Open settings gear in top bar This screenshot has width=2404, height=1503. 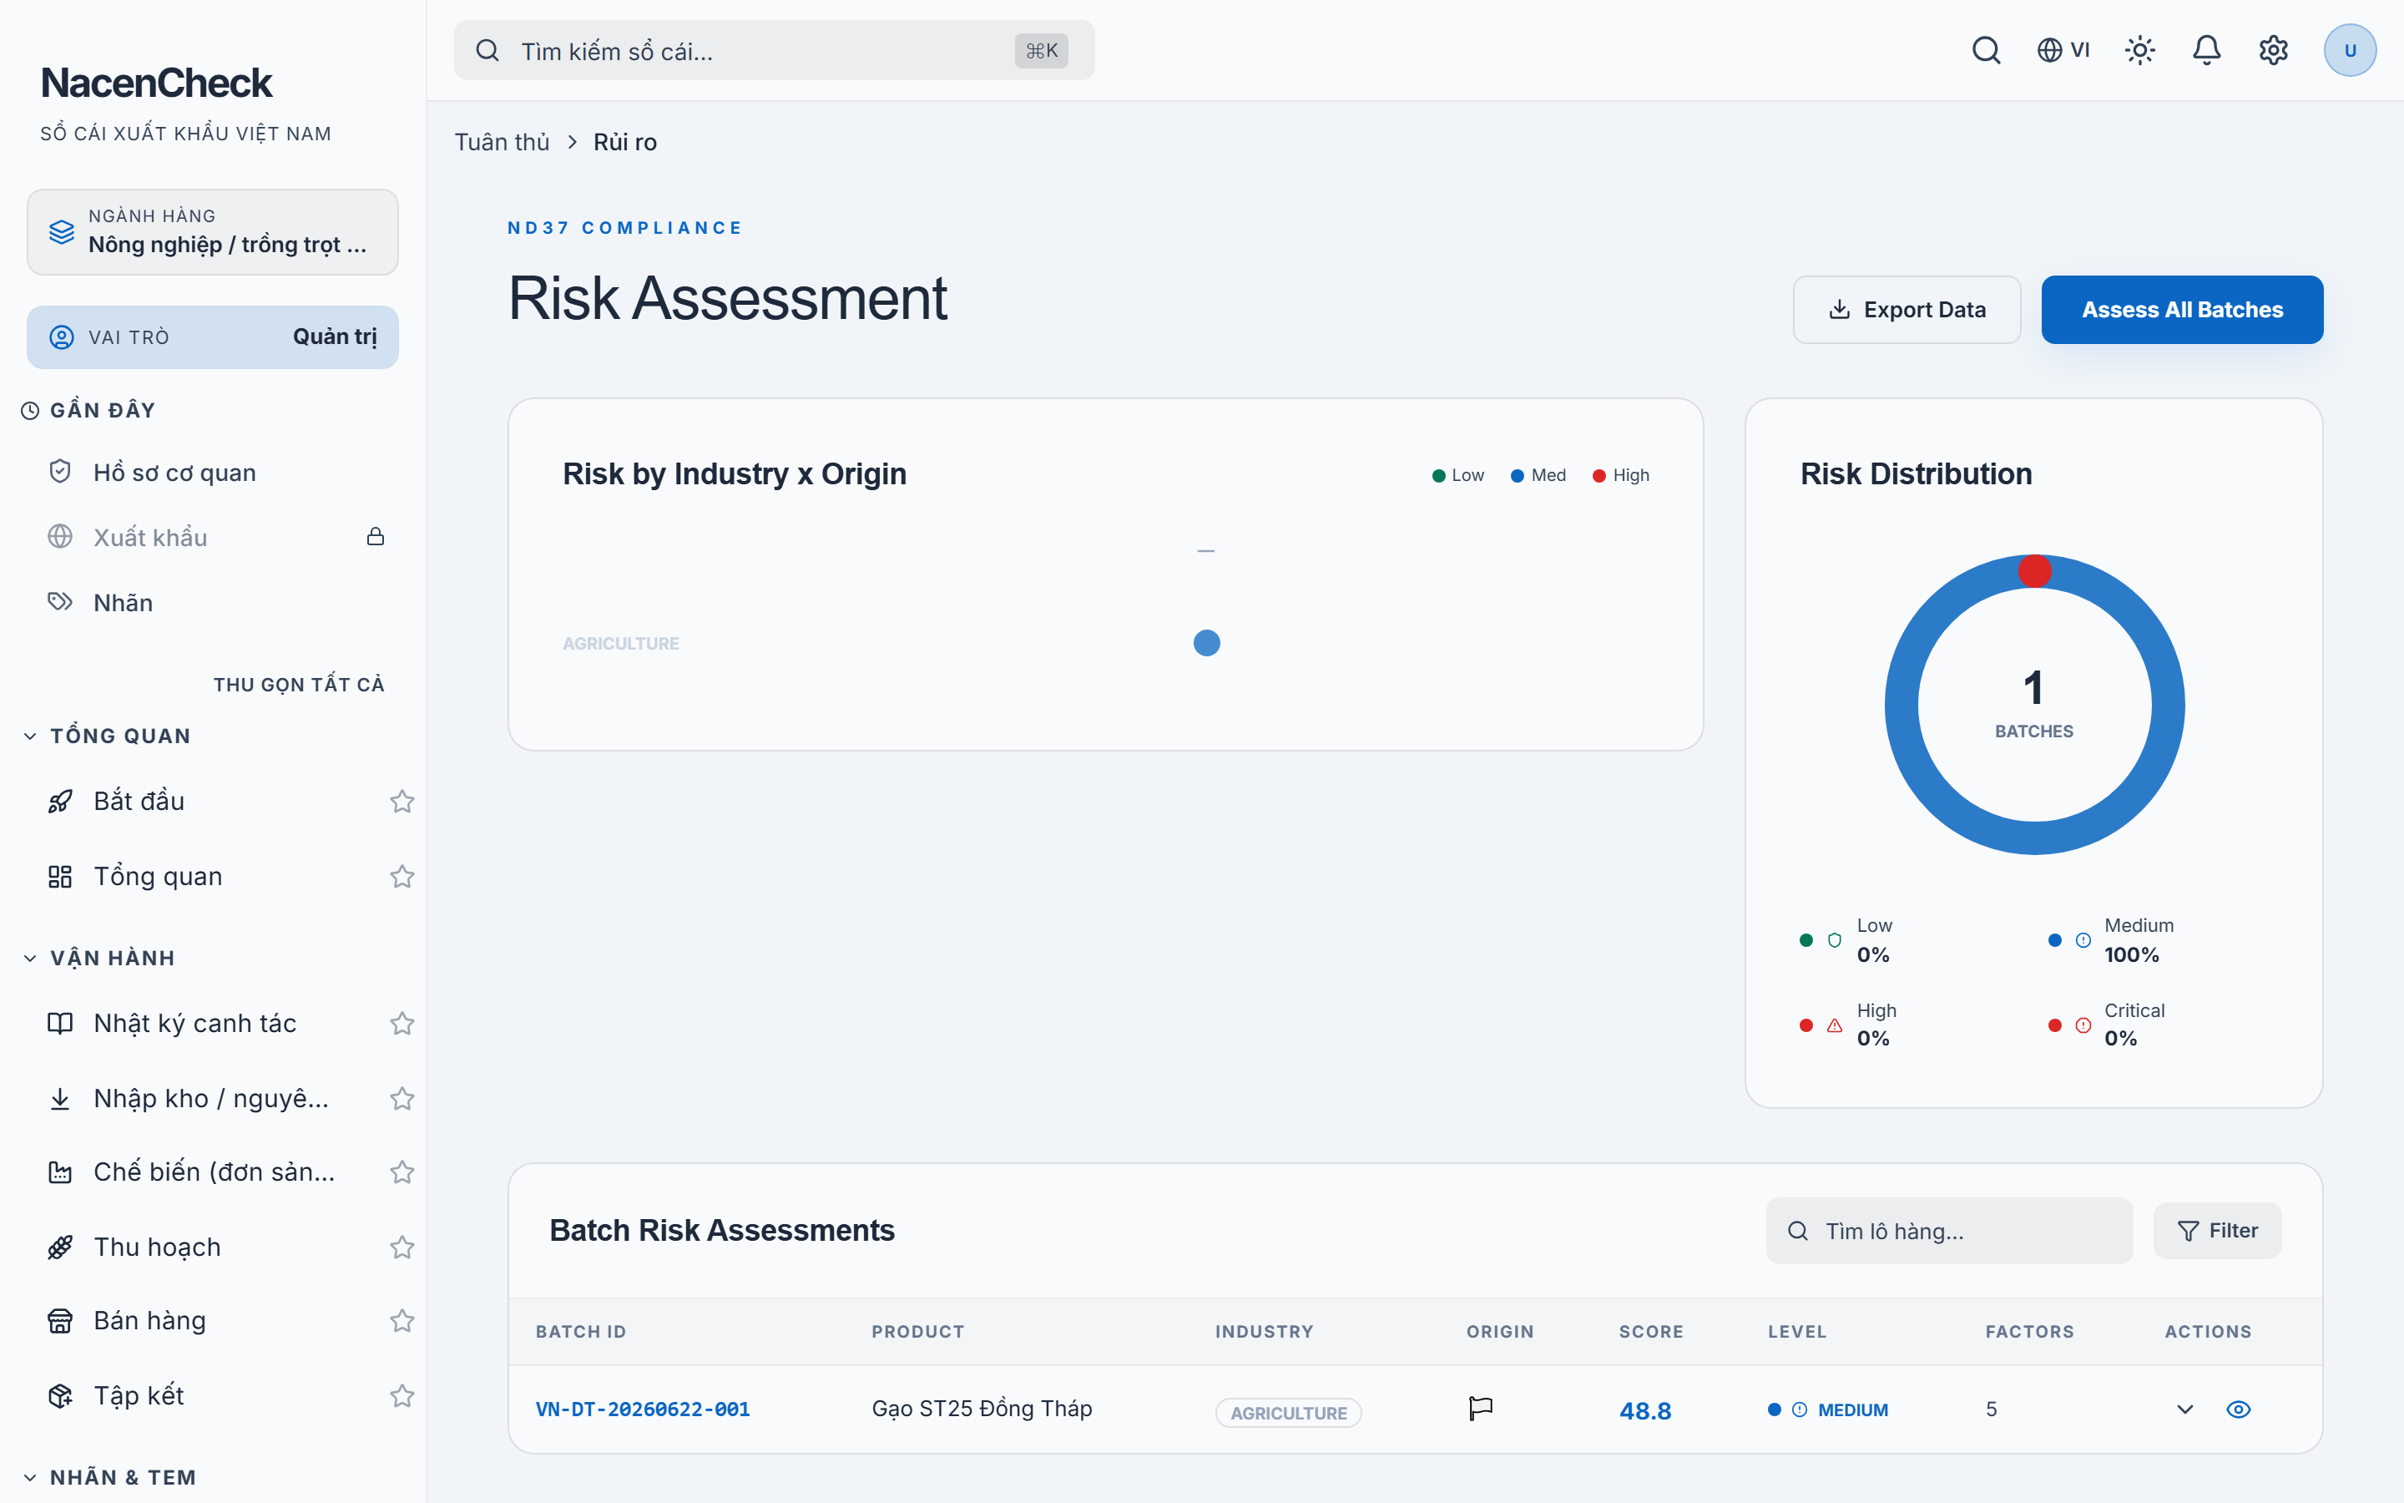click(x=2273, y=50)
